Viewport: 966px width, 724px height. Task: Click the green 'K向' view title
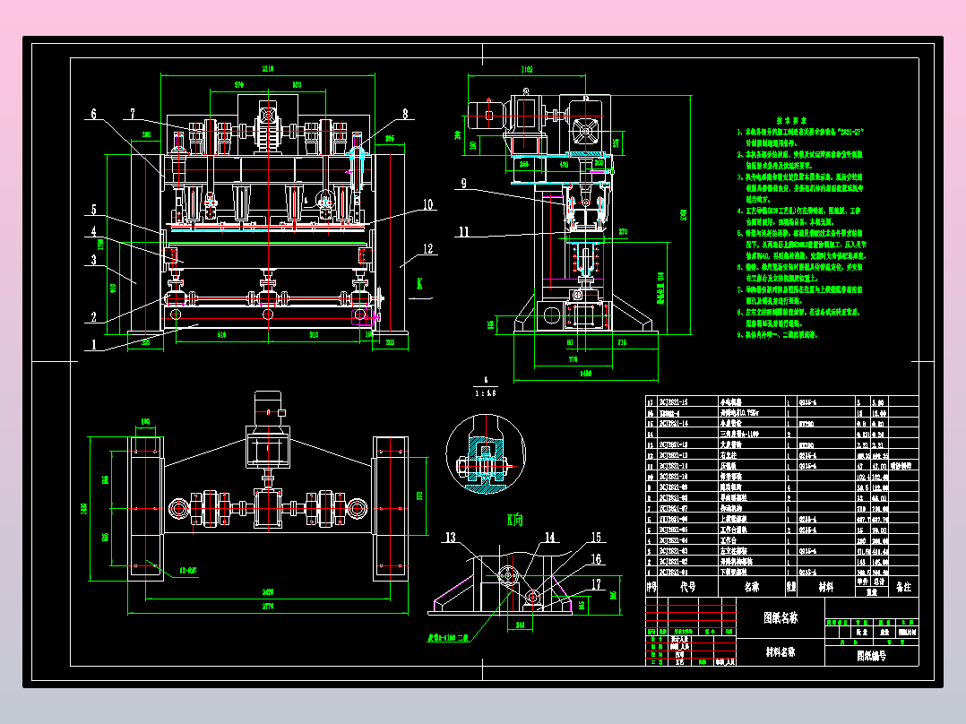(514, 520)
